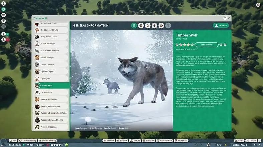263x147 pixels.
Task: Select Western Chimpanzee in animal list
Action: [51, 106]
